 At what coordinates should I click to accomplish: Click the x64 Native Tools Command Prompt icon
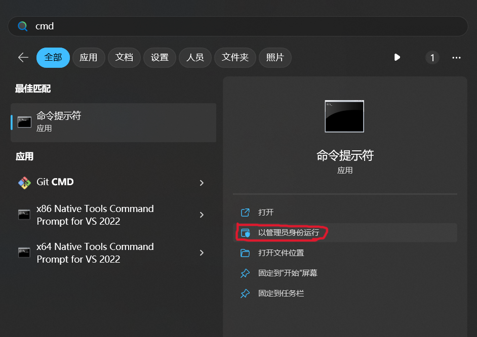tap(24, 252)
